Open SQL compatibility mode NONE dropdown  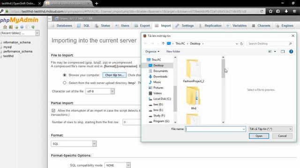pyautogui.click(x=118, y=165)
